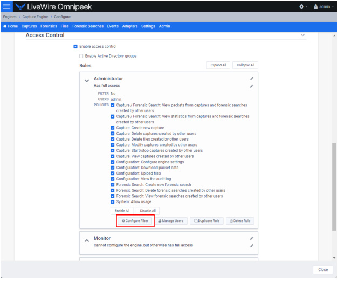Toggle 'Delete captures created by other users' checkbox
Image resolution: width=338 pixels, height=285 pixels.
tap(112, 134)
